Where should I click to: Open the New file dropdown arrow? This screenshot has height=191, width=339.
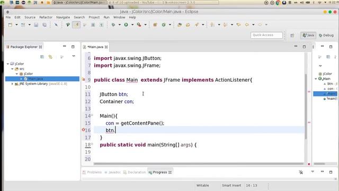coord(16,25)
